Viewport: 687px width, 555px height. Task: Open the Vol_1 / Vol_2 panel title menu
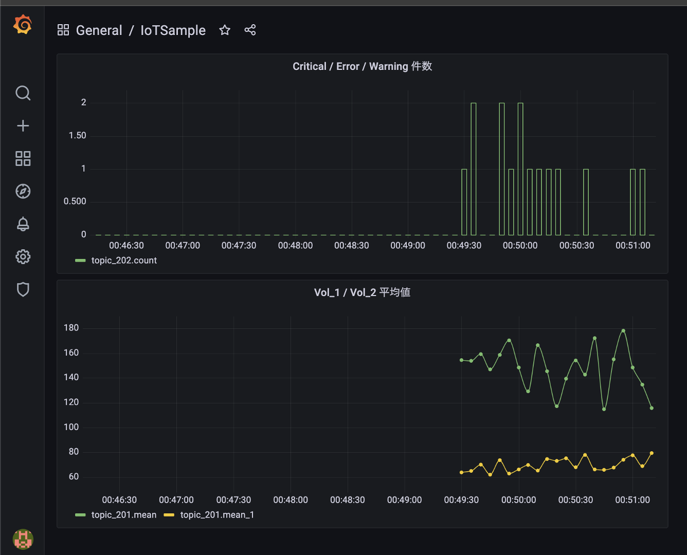[362, 292]
